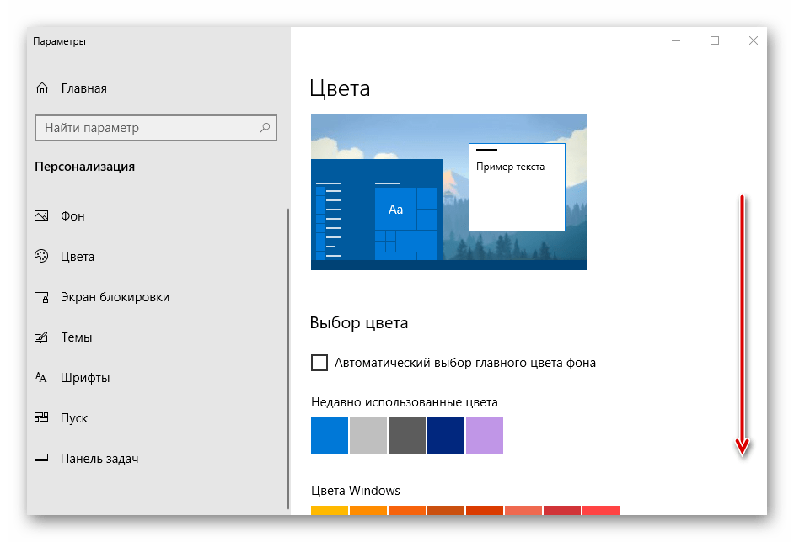Click the Home icon beside Главная
This screenshot has height=542, width=794.
[41, 88]
